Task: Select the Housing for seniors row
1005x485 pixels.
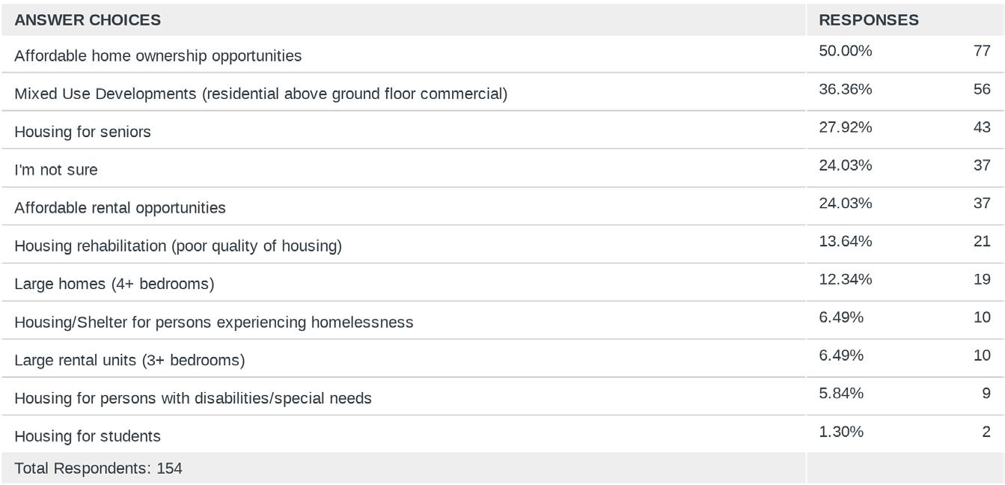Action: tap(82, 132)
